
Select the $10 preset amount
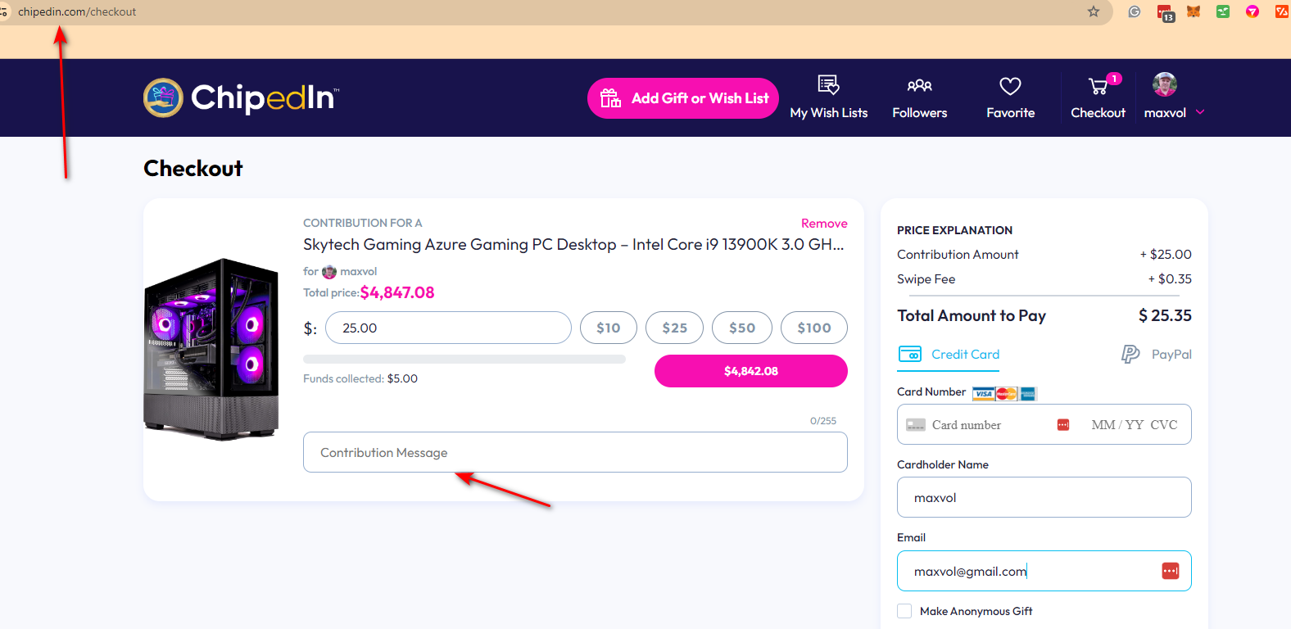(x=608, y=328)
